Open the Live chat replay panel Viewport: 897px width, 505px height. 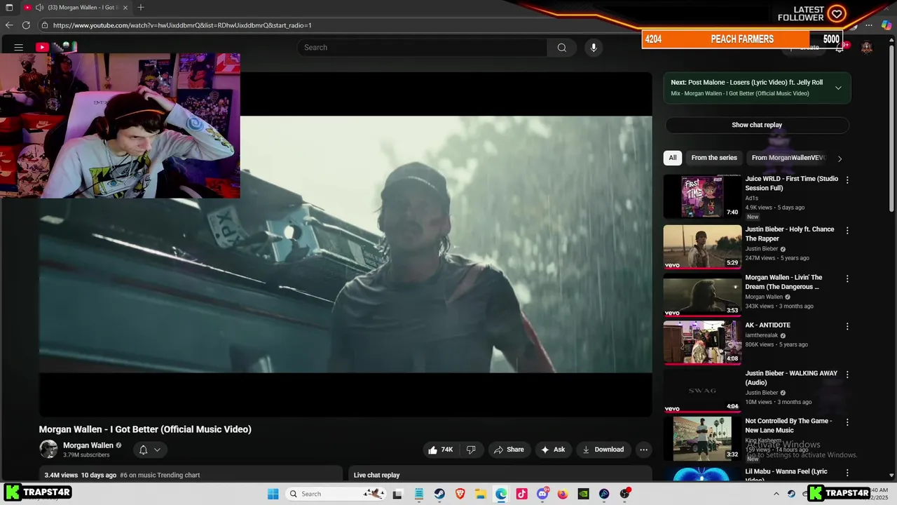tap(500, 475)
